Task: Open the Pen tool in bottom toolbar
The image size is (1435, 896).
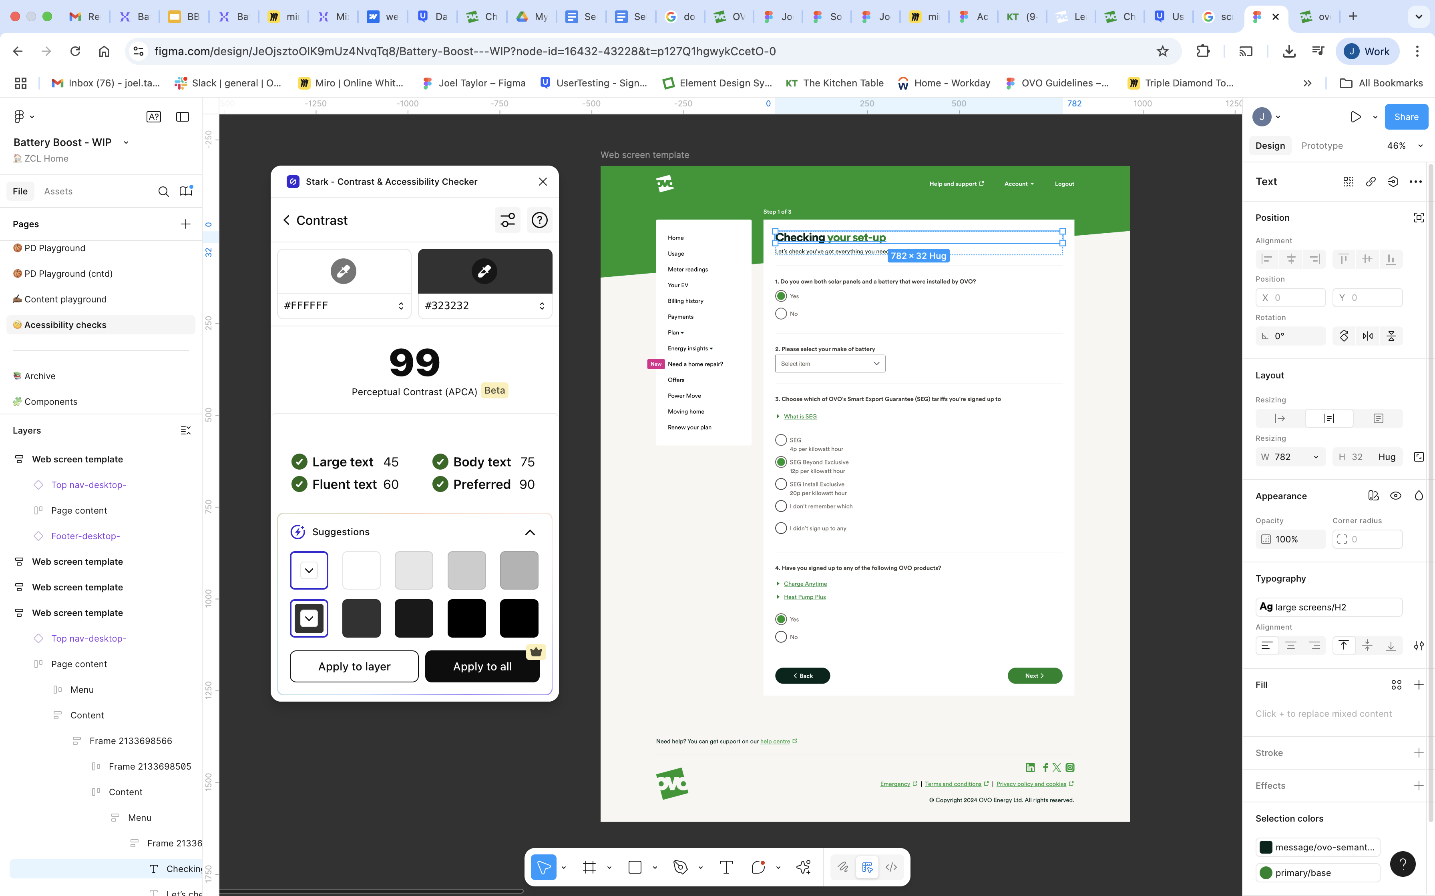Action: [680, 868]
